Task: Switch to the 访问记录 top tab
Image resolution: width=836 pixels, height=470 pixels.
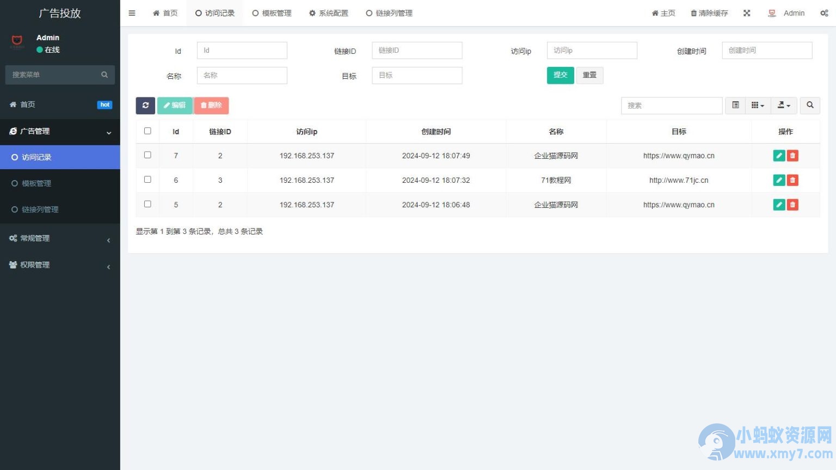Action: click(x=214, y=13)
